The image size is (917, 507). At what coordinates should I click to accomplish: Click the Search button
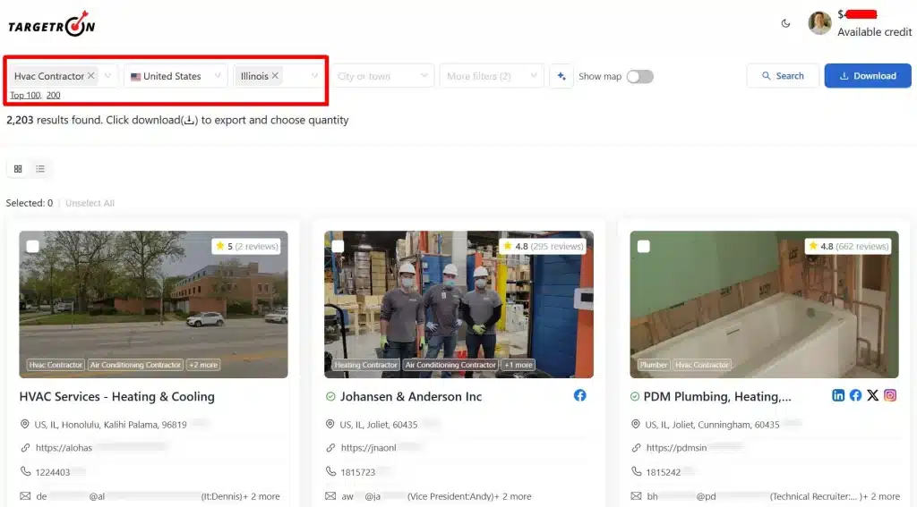point(782,76)
